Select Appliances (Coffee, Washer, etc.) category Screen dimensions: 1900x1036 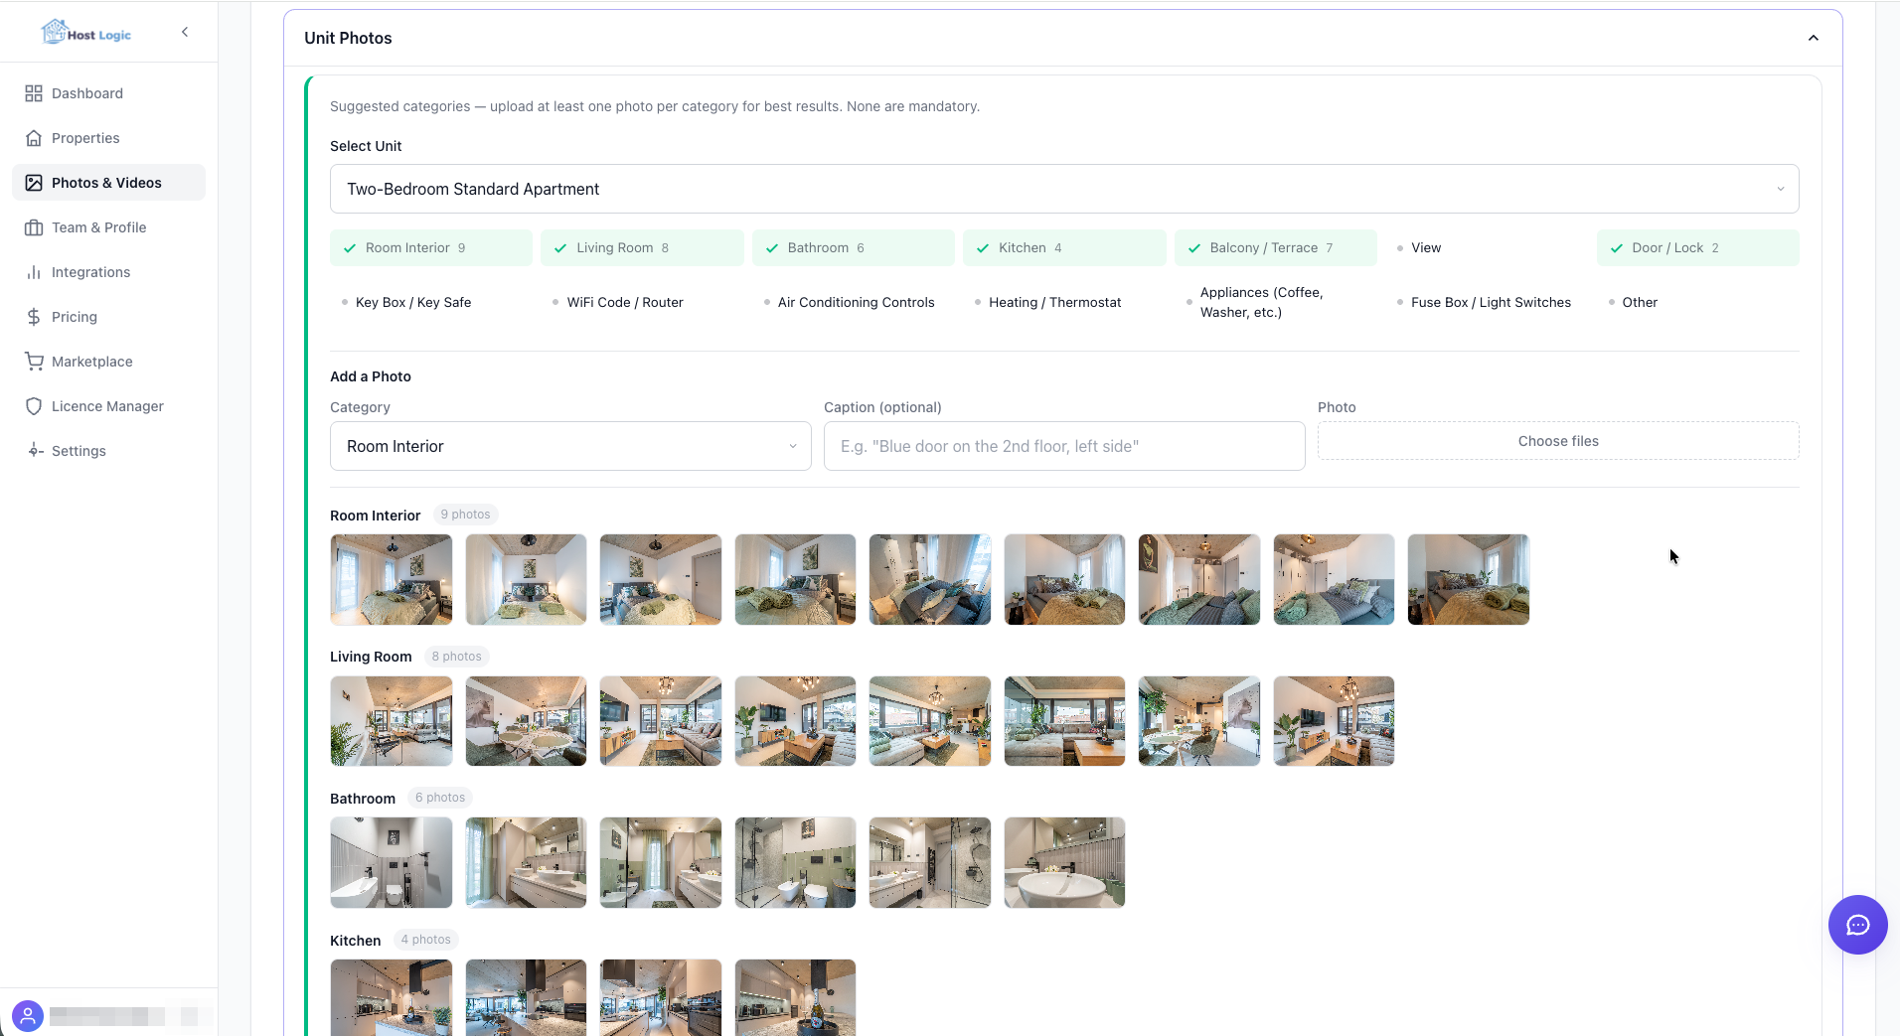[x=1276, y=302]
